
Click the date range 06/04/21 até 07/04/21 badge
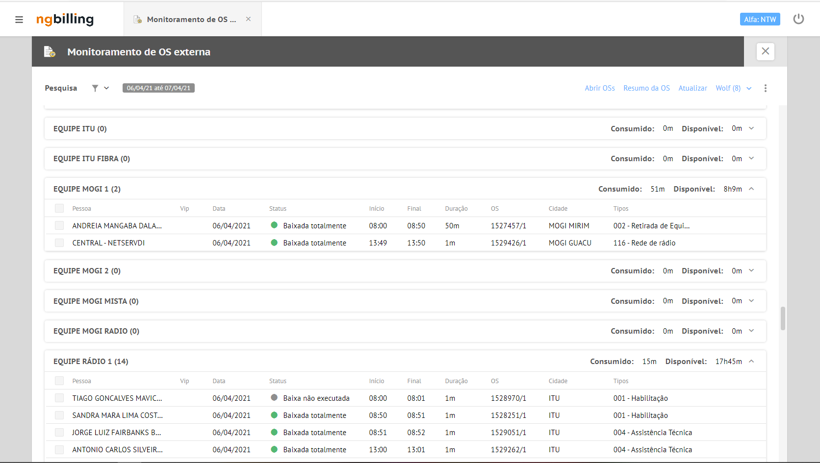click(x=158, y=88)
